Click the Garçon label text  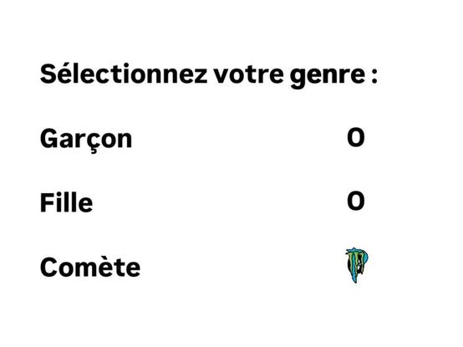[x=86, y=140]
